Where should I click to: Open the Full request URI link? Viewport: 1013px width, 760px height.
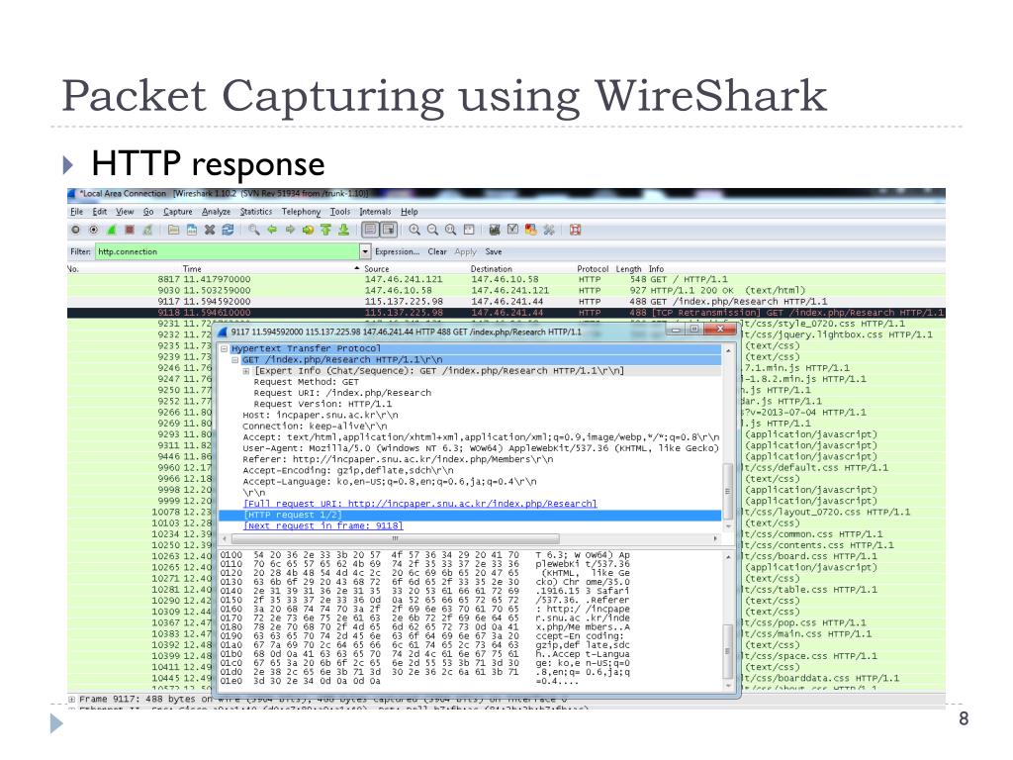[419, 504]
